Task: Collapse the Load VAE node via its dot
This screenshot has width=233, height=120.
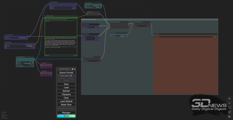Action: [112, 33]
